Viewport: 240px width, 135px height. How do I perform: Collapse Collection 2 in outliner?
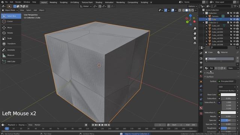point(203,22)
